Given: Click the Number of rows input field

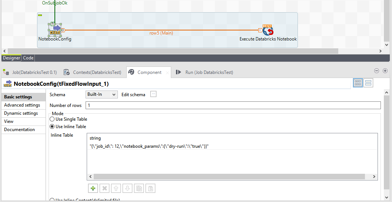Looking at the screenshot, I should click(x=233, y=105).
